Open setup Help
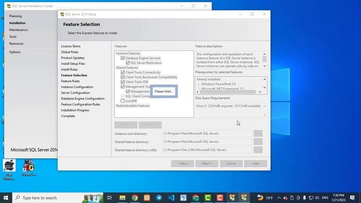 tap(256, 164)
